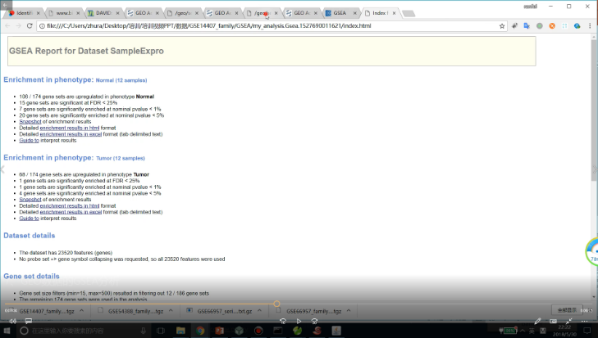Open Normal enrichment results in excel
Image resolution: width=598 pixels, height=338 pixels.
(71, 134)
